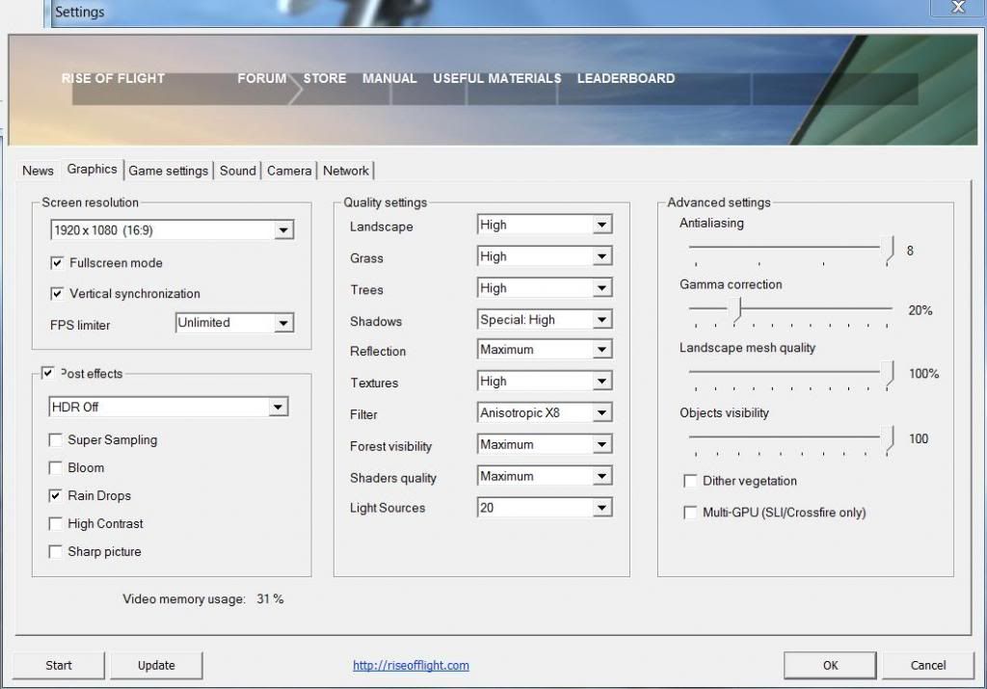Viewport: 987px width, 689px height.
Task: Click RISE OF FLIGHT banner link
Action: pos(114,79)
